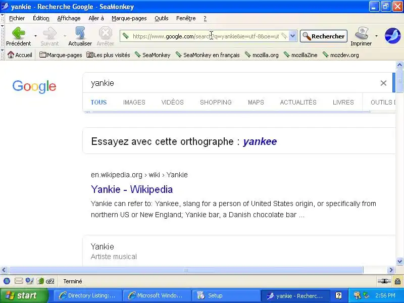Switch to the SHOPPING results tab
404x303 pixels.
coord(216,103)
